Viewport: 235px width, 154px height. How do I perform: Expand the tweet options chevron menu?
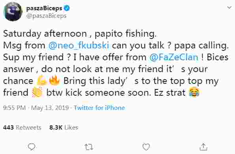(x=229, y=7)
